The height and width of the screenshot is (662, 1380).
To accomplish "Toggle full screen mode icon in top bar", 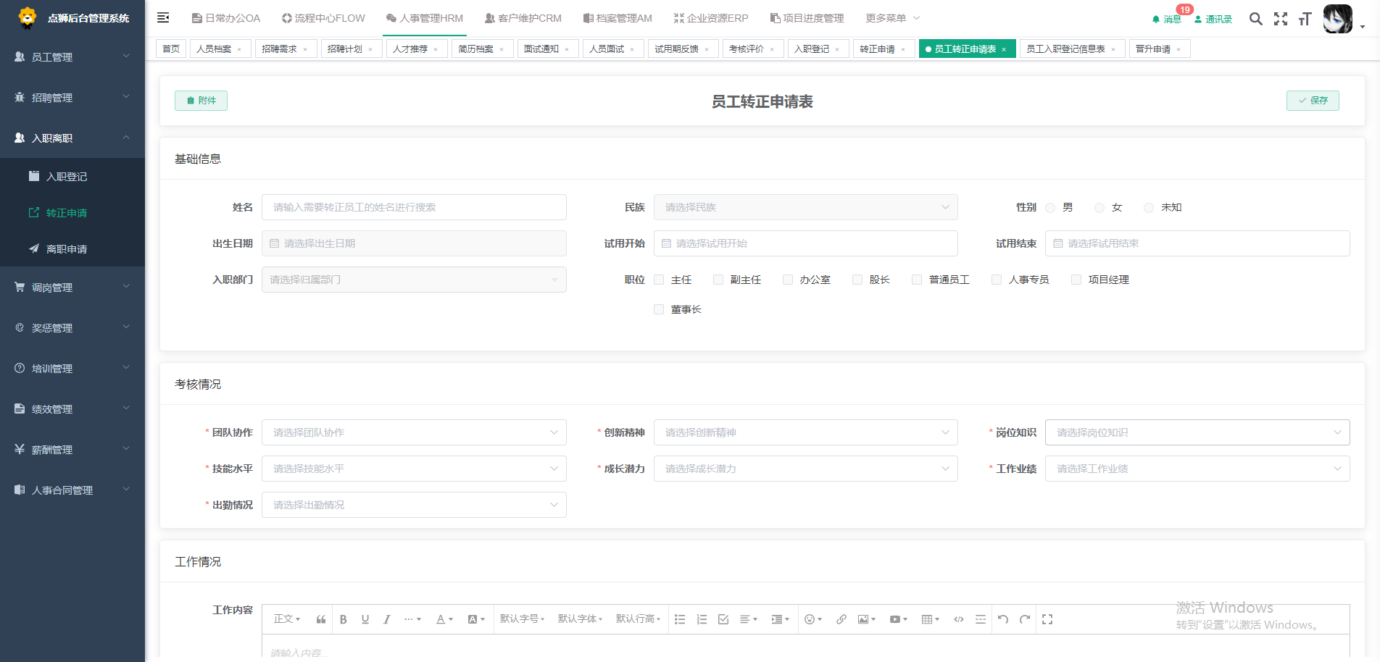I will click(x=1281, y=19).
